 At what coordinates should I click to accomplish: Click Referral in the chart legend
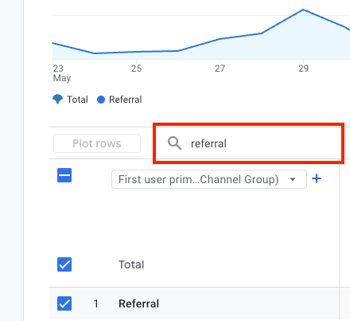coord(126,100)
